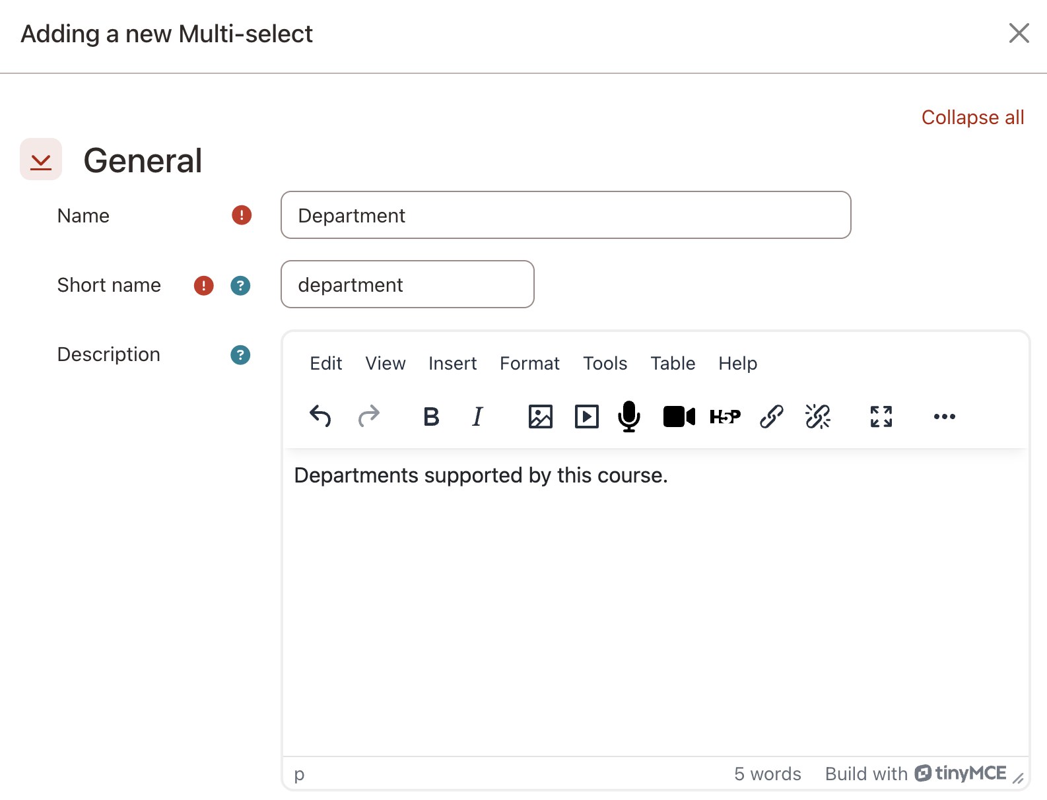Insert a link with the chain icon
1047x800 pixels.
pos(771,417)
